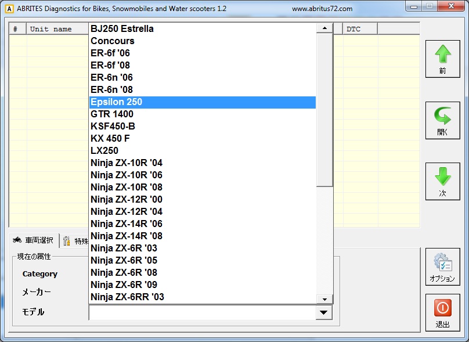The image size is (469, 342).
Task: Select the highlighted Epsilon 250 entry
Action: [203, 102]
